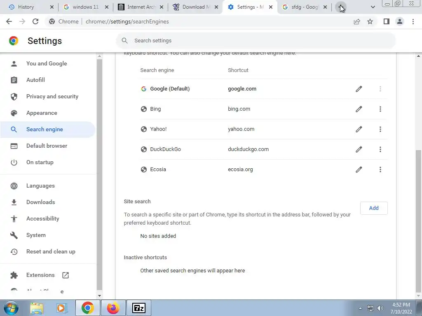Open On startup settings
The height and width of the screenshot is (316, 422).
(x=40, y=162)
